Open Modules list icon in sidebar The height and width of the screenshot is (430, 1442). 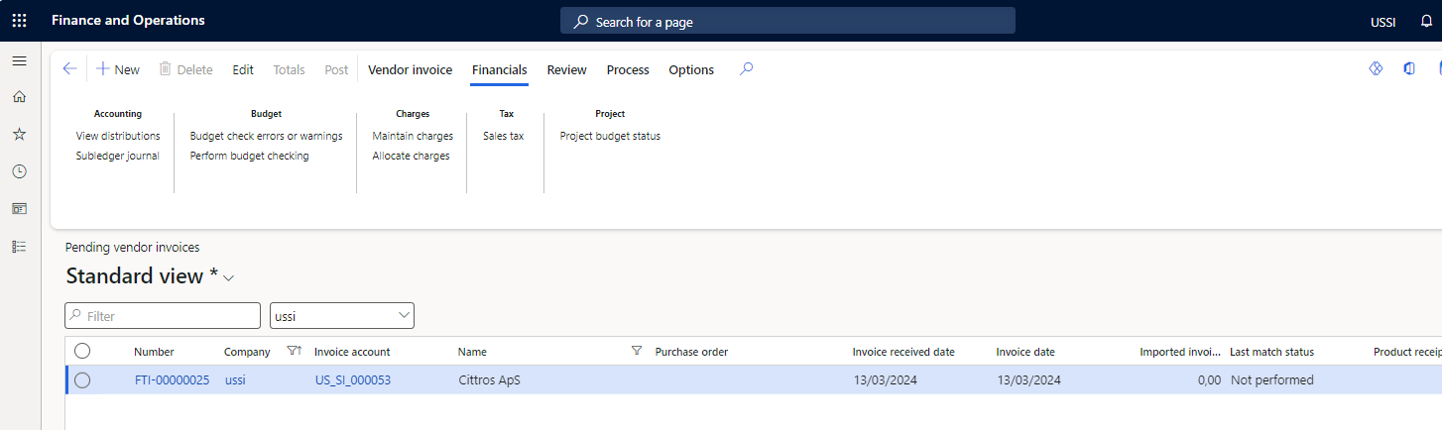point(19,247)
